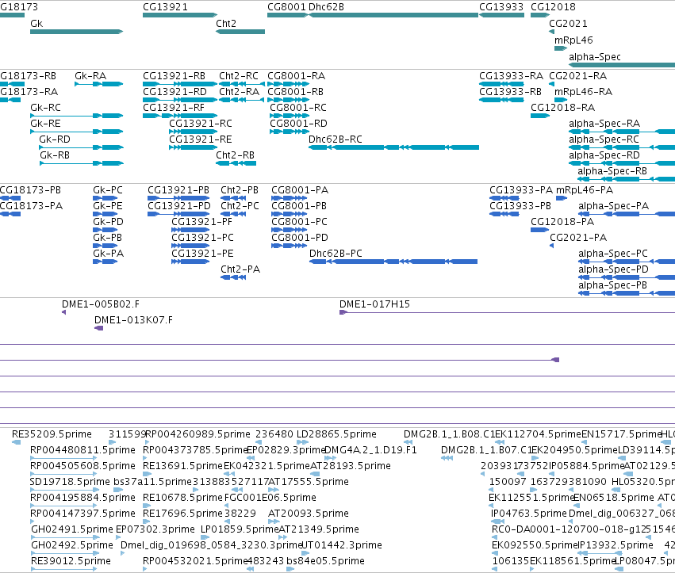This screenshot has height=573, width=675.
Task: Click the Gk-PC protein label
Action: click(108, 189)
